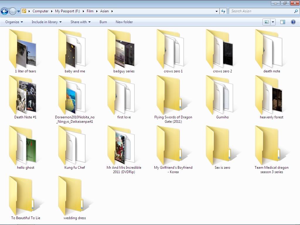This screenshot has width=300, height=225.
Task: Click the 'first love' name label
Action: click(124, 117)
